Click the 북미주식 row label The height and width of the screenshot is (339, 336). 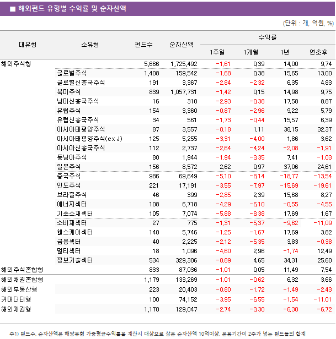coord(69,92)
